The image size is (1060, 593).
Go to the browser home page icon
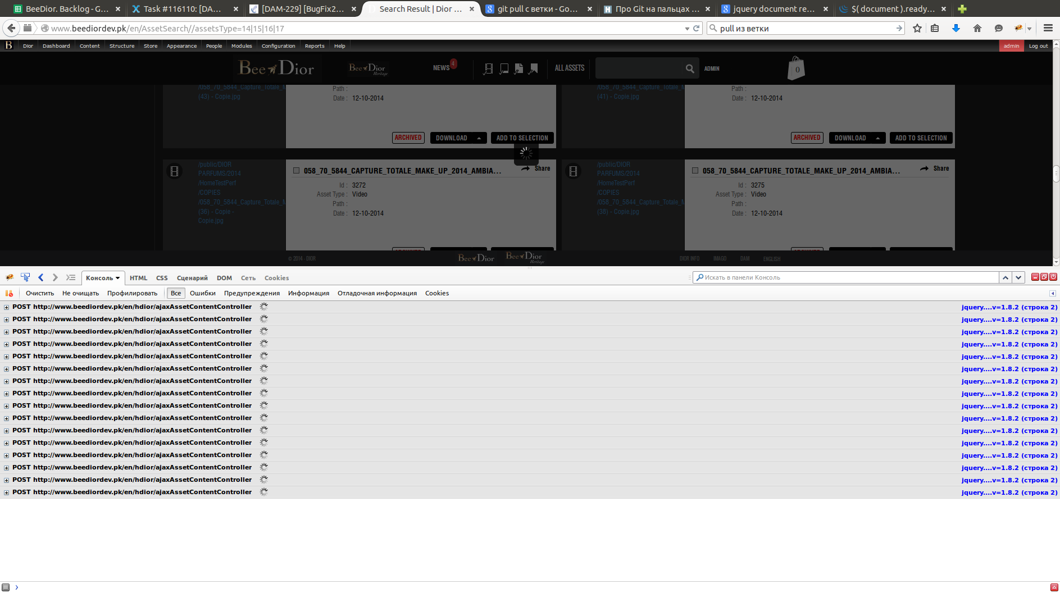click(x=977, y=28)
